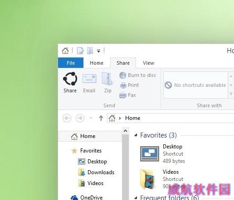The image size is (234, 200).
Task: Click the Share button in the ribbon
Action: (x=70, y=82)
